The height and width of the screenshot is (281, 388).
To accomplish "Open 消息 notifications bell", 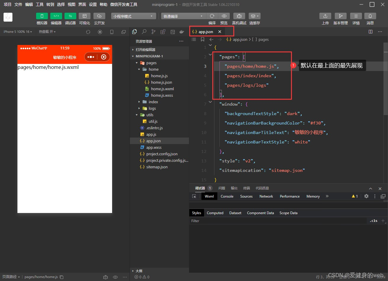I will point(370,16).
